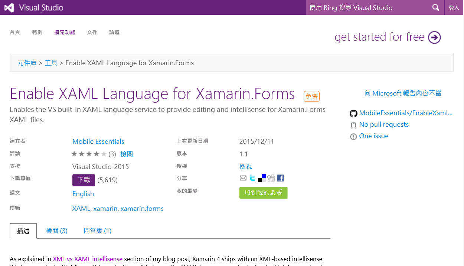Screen dimensions: 464x266
Task: Share the extension on Facebook
Action: [x=281, y=178]
